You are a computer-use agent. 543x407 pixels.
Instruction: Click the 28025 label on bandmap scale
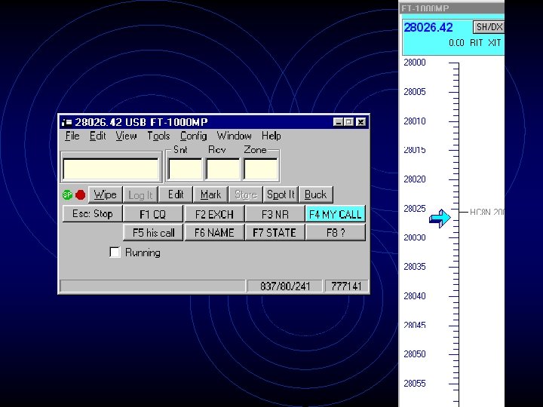[x=415, y=208]
